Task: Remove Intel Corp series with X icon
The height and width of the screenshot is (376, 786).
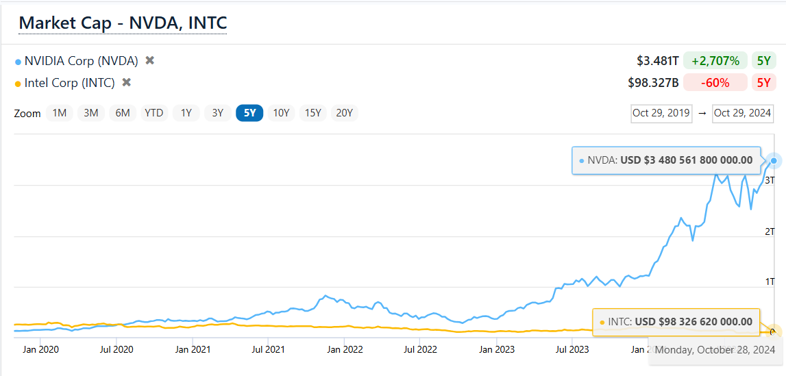Action: tap(126, 82)
